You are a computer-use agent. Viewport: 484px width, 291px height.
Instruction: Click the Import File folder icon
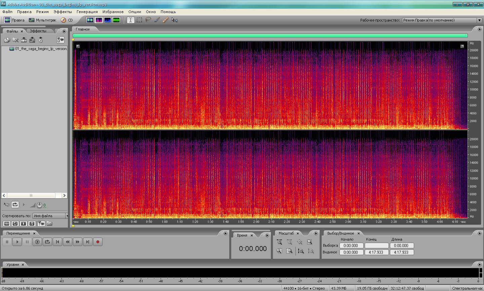[x=7, y=40]
